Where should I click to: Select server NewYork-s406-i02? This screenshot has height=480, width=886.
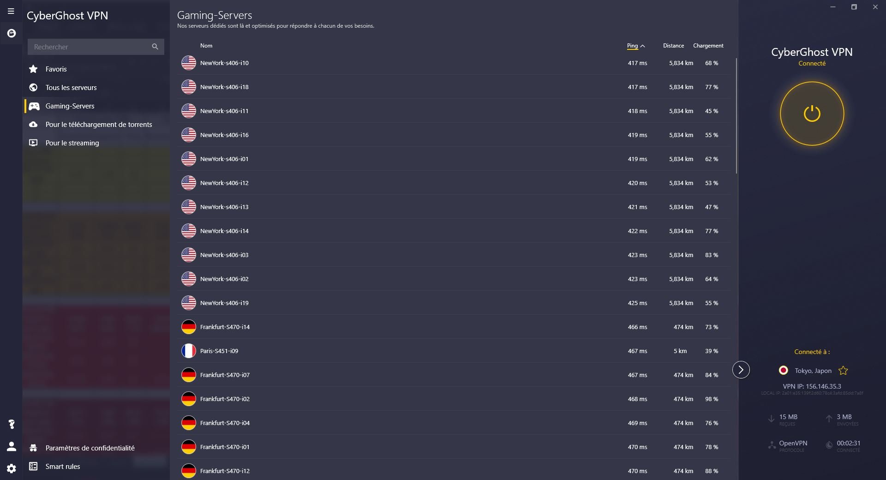[x=454, y=279]
